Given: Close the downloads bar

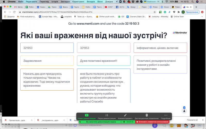Looking at the screenshot, I should coord(203,120).
